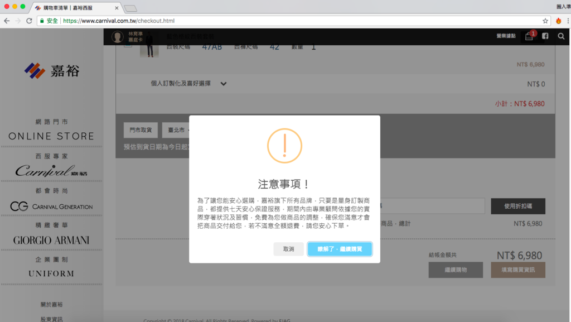Click 關於嘉裕 sidebar link
The image size is (571, 322).
pos(51,305)
